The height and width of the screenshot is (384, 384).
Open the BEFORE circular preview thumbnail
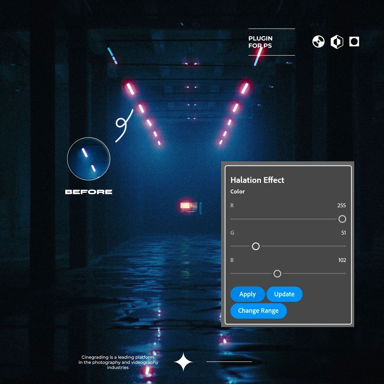pyautogui.click(x=88, y=159)
